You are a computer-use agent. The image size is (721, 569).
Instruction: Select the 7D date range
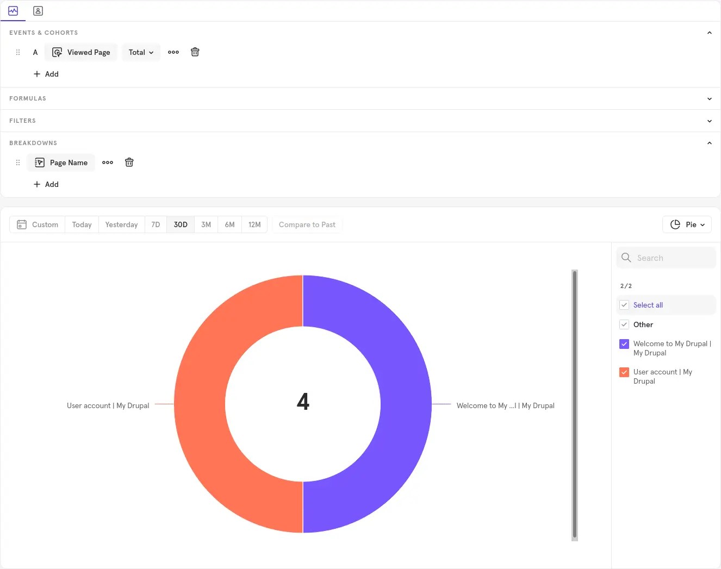point(156,224)
